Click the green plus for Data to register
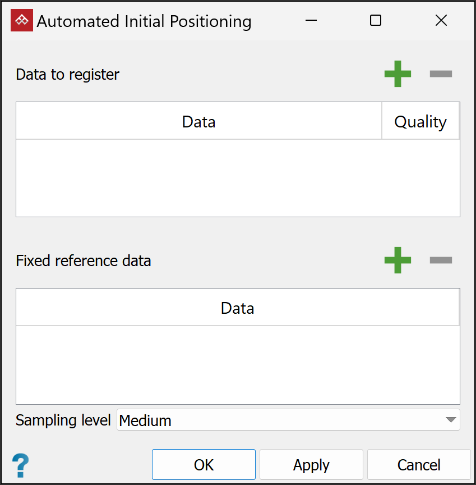This screenshot has width=476, height=485. point(398,74)
